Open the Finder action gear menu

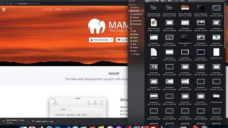170,1
